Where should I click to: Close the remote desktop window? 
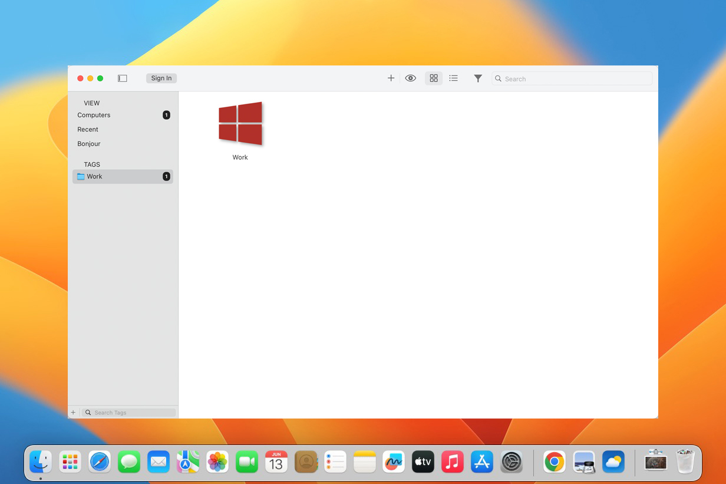(81, 78)
